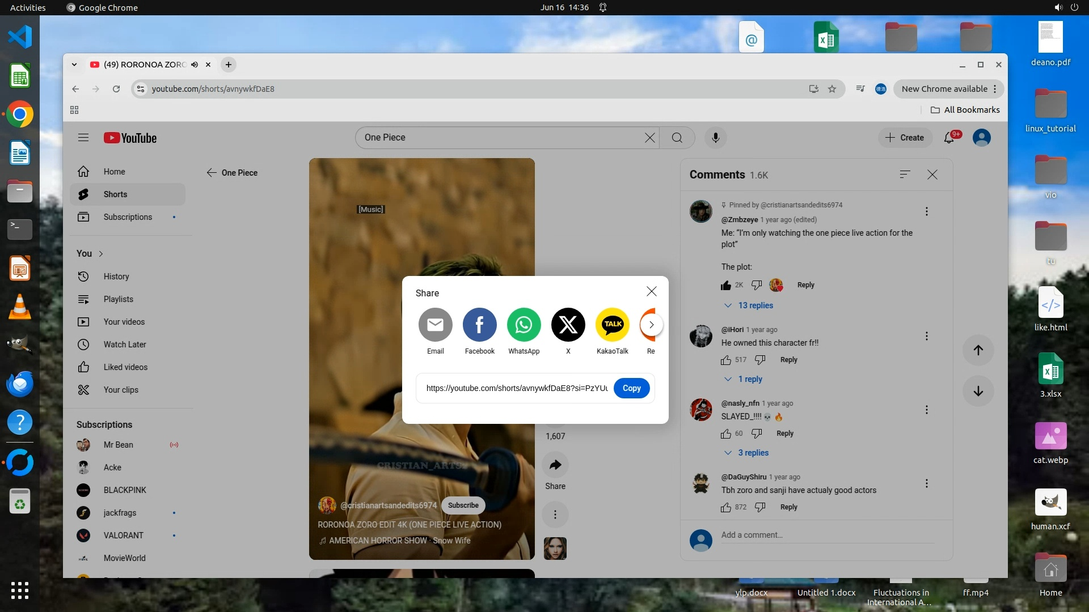Dislike the @iHori comment
The width and height of the screenshot is (1089, 612).
pos(760,360)
